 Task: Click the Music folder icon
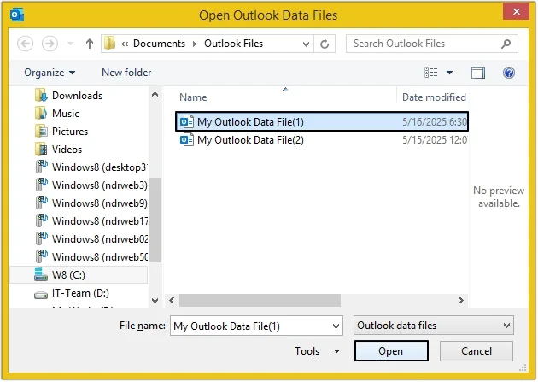41,114
